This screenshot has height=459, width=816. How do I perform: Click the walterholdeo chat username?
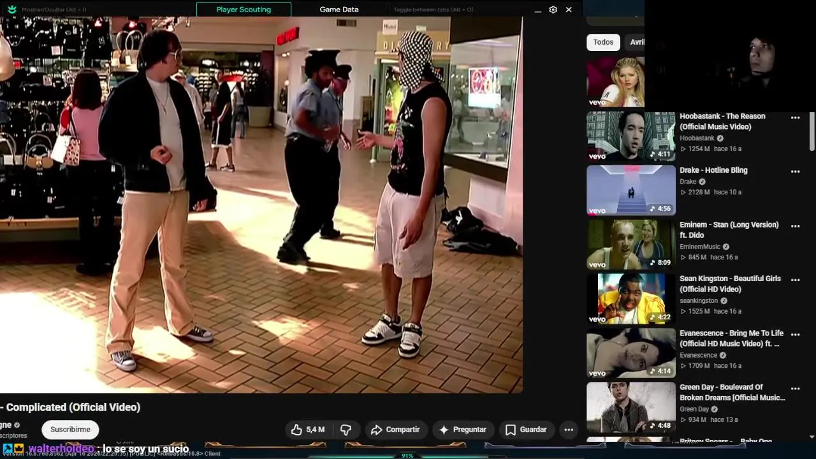pos(61,449)
